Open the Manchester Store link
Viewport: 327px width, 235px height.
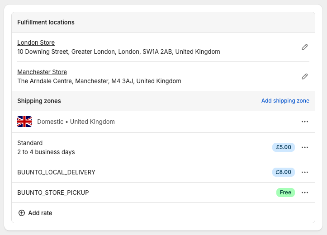click(42, 72)
